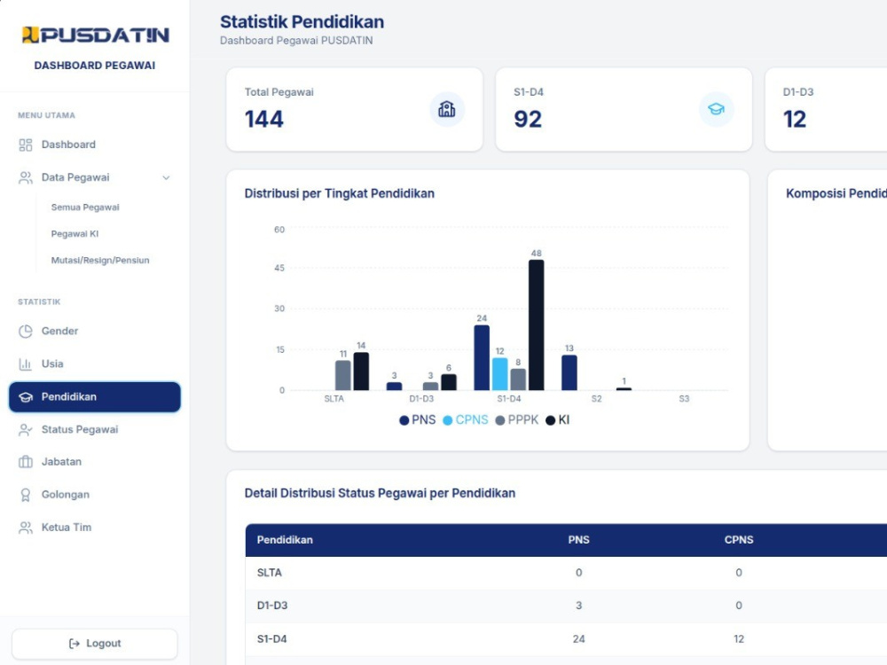Image resolution: width=887 pixels, height=665 pixels.
Task: Select the active Pendidikan menu item
Action: (95, 397)
